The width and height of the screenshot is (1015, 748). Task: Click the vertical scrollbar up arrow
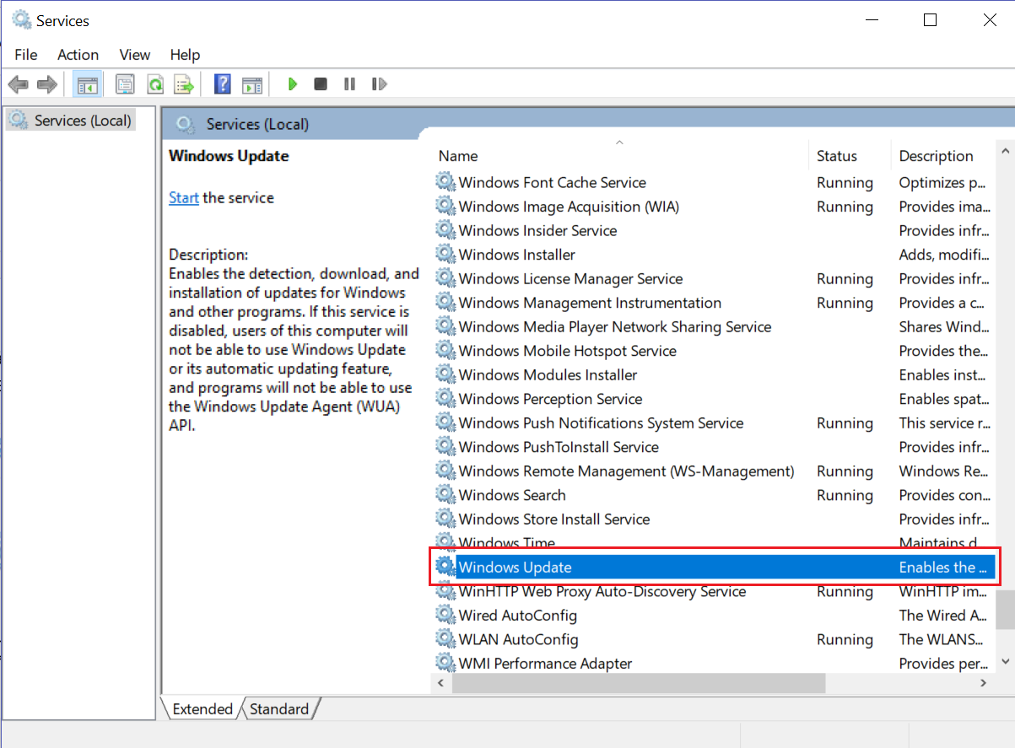point(1005,152)
